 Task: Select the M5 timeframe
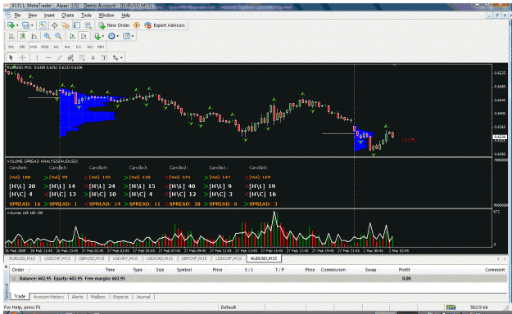(22, 47)
